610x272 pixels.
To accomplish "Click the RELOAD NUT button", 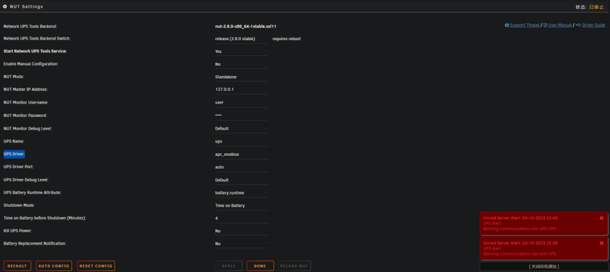I will [x=294, y=266].
